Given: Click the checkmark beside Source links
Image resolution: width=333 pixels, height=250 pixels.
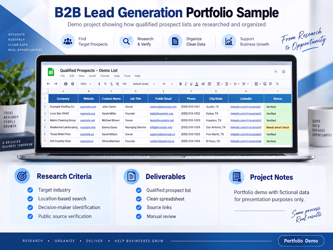Looking at the screenshot, I should pos(139,208).
